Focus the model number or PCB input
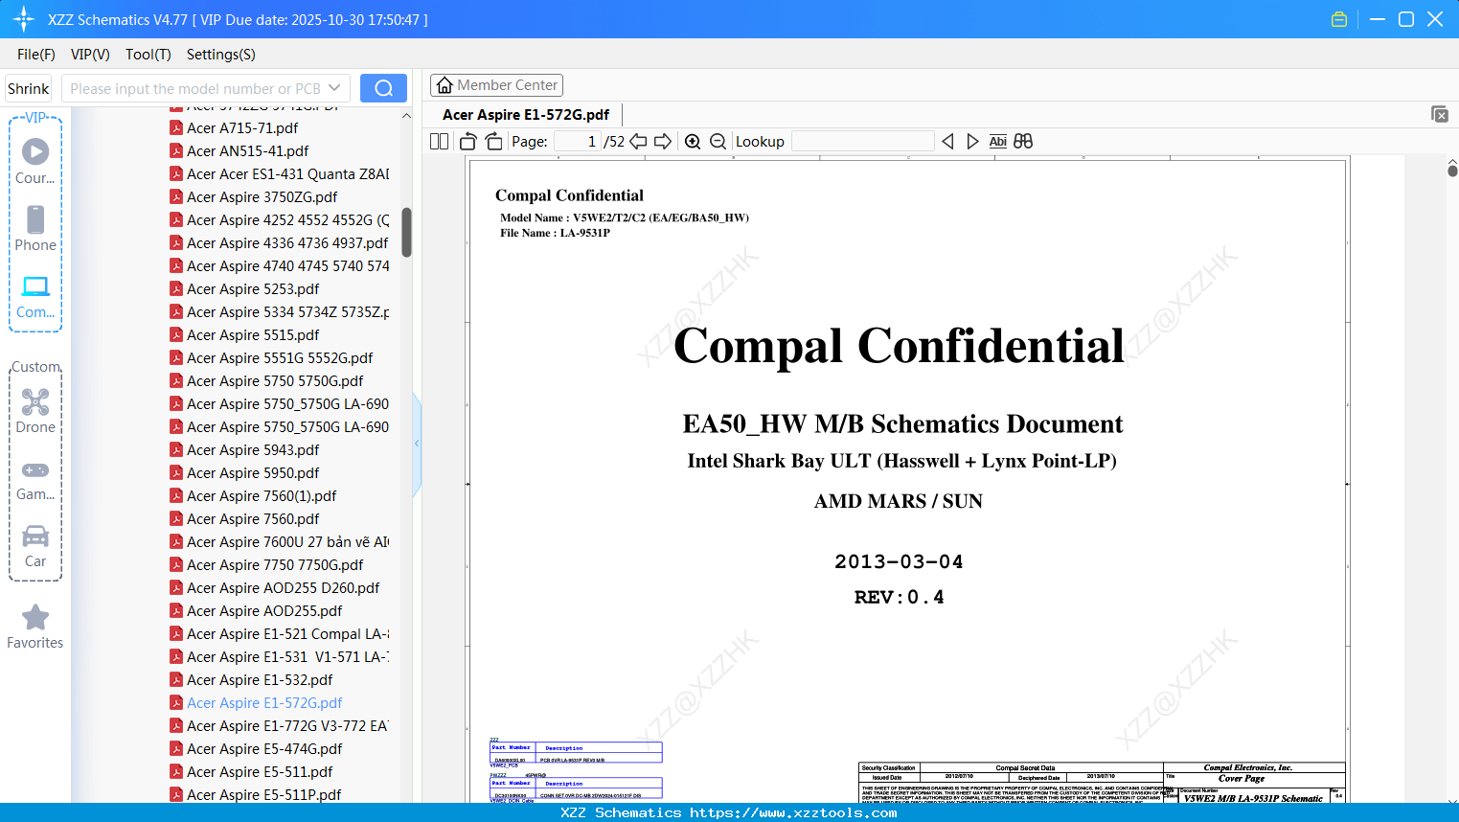Screen dimensions: 1459x822 pyautogui.click(x=194, y=88)
